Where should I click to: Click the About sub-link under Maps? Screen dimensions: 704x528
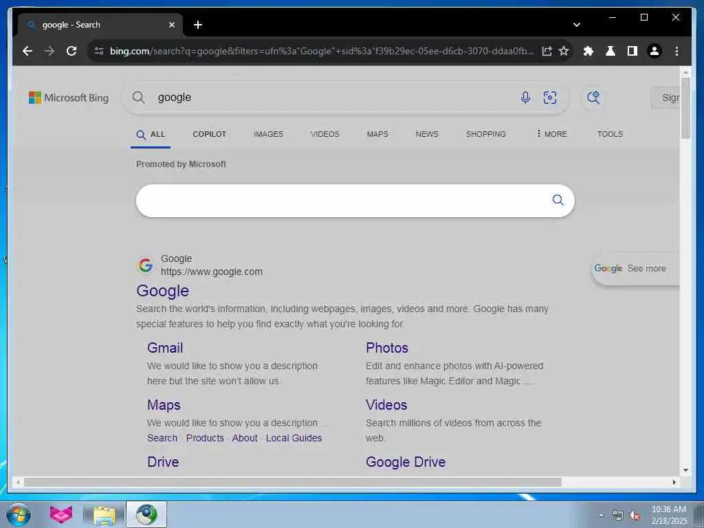(245, 438)
